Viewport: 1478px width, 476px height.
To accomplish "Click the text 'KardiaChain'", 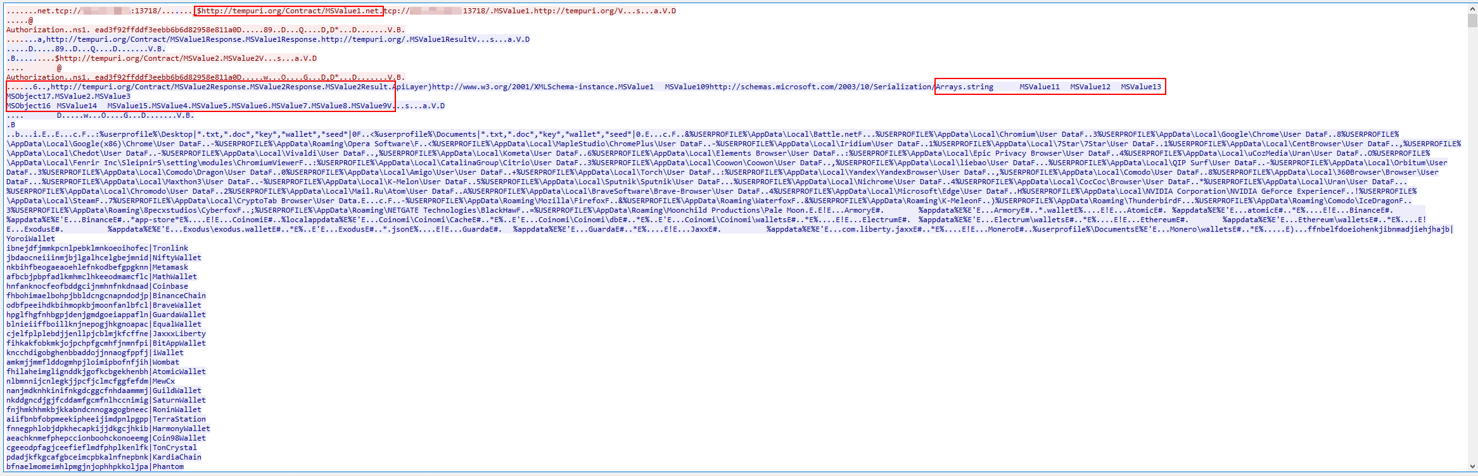I will coord(177,457).
